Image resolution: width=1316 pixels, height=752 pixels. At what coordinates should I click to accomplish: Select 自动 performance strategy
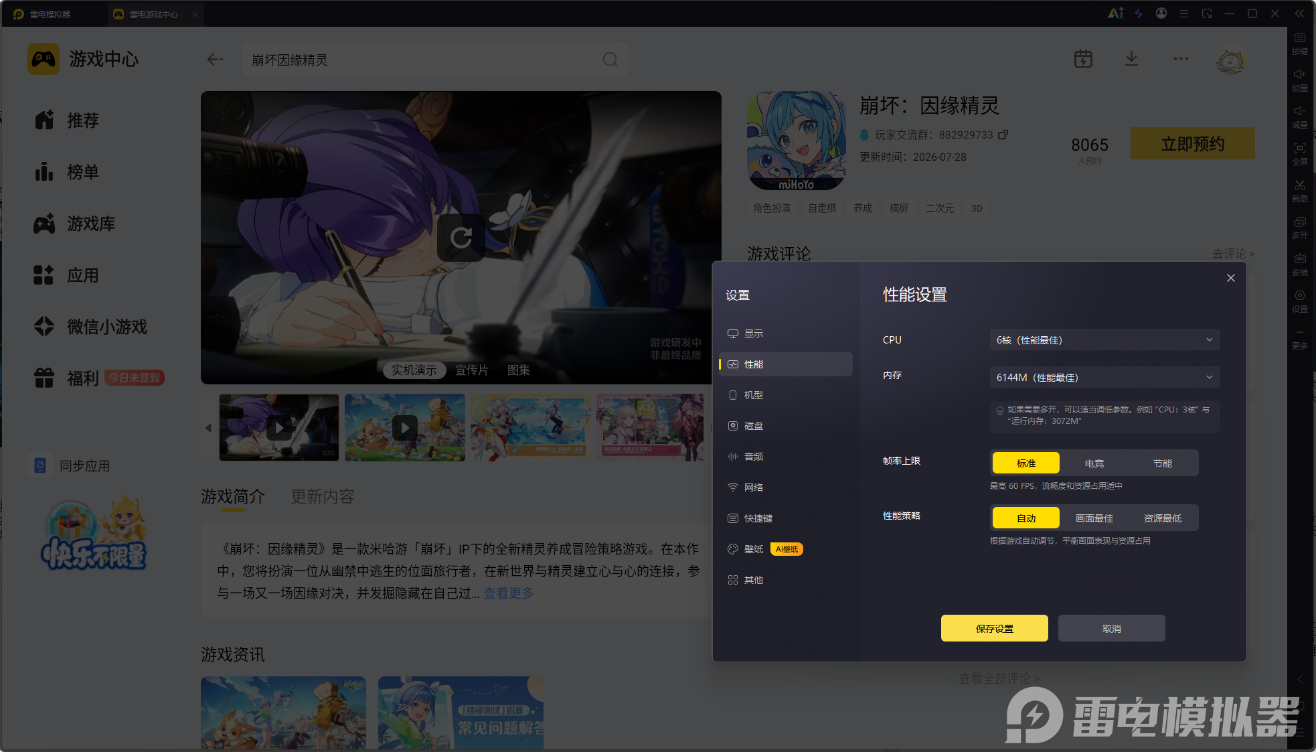[x=1025, y=518]
